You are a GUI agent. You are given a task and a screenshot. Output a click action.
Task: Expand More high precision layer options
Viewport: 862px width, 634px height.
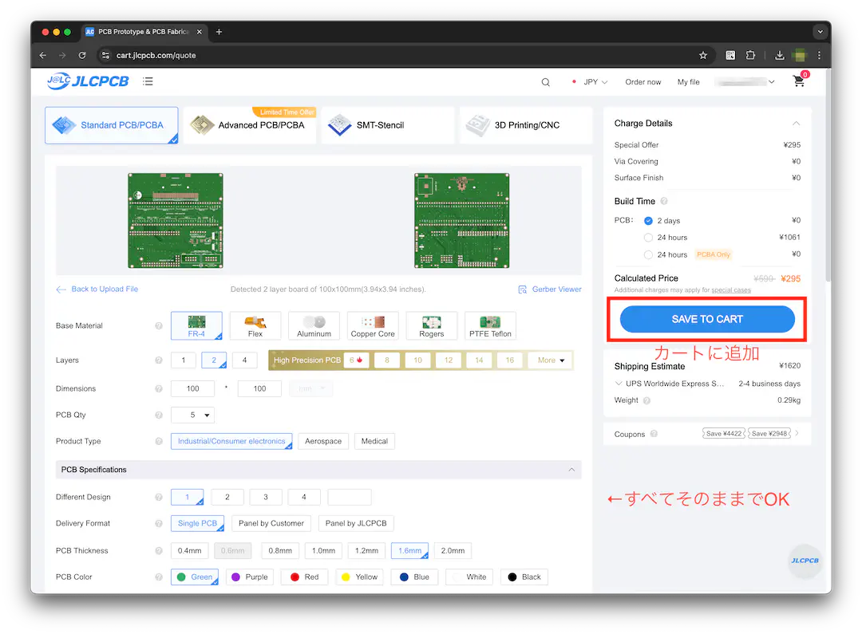click(551, 360)
